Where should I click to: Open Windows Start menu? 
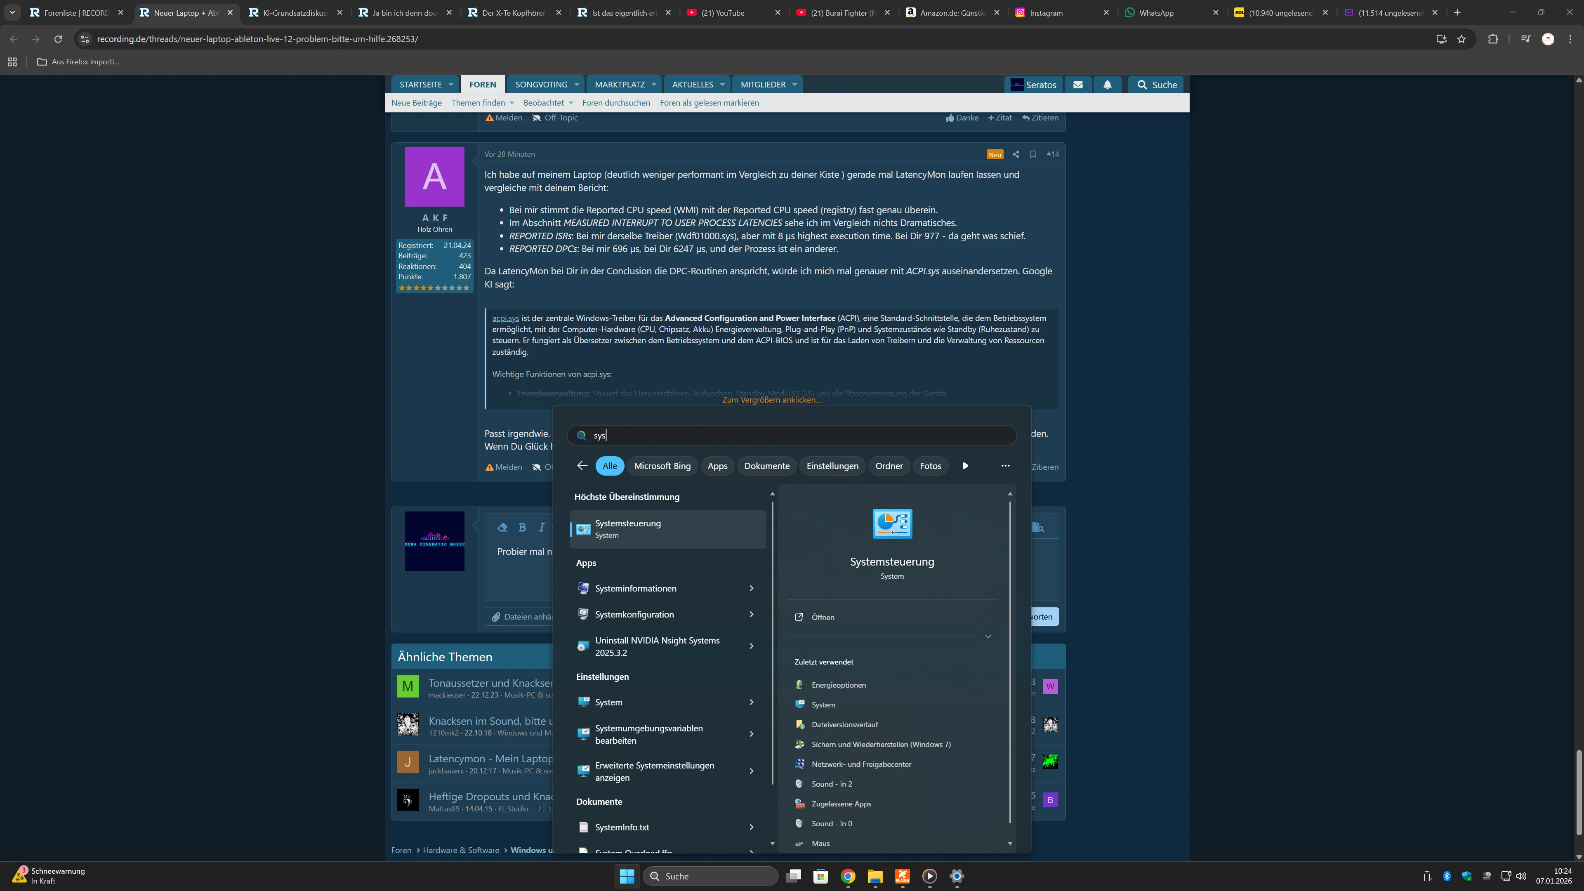(627, 876)
